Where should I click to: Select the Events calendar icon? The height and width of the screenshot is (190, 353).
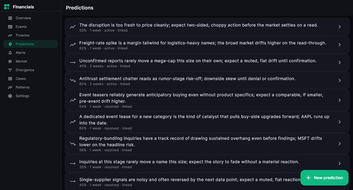[10, 27]
